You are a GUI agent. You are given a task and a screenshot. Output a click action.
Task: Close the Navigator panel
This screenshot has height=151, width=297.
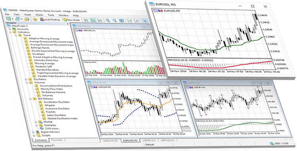[68, 24]
